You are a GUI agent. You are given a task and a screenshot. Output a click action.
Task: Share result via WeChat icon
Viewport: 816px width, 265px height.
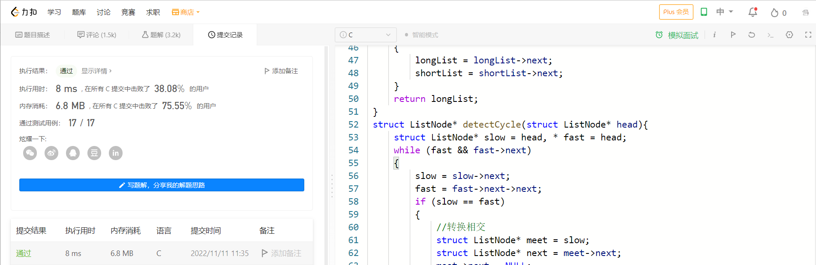click(30, 153)
